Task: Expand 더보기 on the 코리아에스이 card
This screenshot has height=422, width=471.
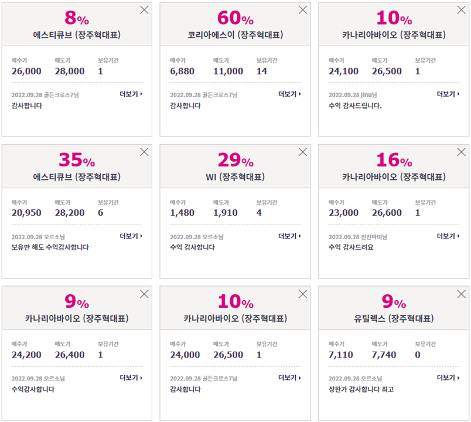Action: [289, 94]
